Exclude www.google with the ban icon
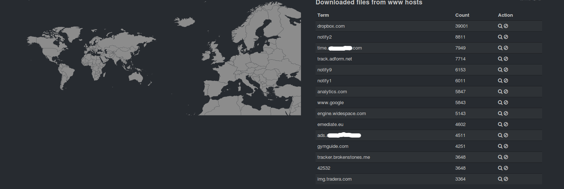Screen dimensions: 564x189 point(506,103)
